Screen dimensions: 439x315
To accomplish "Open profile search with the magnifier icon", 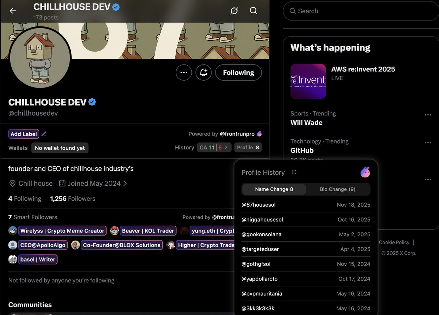I will (x=254, y=11).
